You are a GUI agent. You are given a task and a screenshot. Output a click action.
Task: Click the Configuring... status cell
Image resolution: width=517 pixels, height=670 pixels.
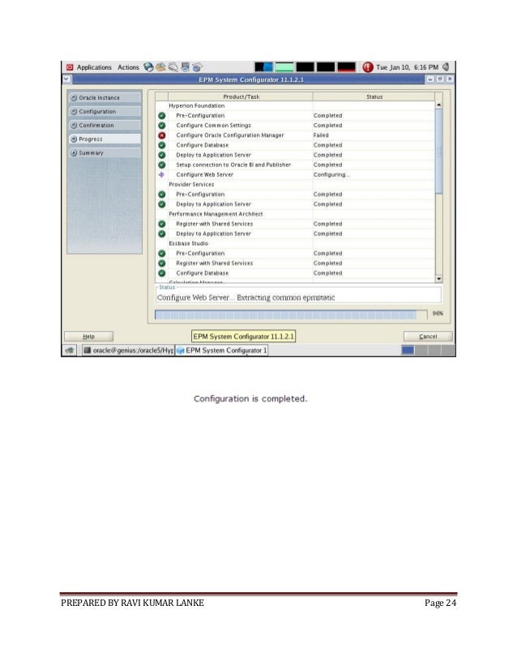tap(374, 174)
